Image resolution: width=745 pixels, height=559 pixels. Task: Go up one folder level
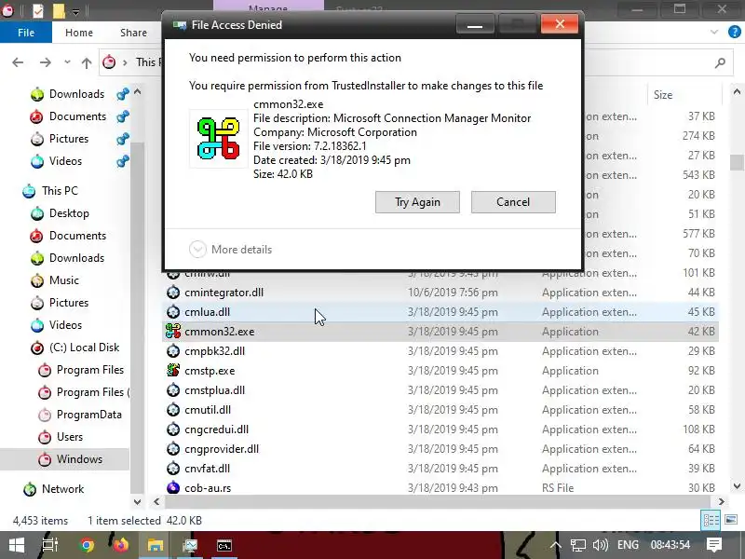pyautogui.click(x=87, y=62)
